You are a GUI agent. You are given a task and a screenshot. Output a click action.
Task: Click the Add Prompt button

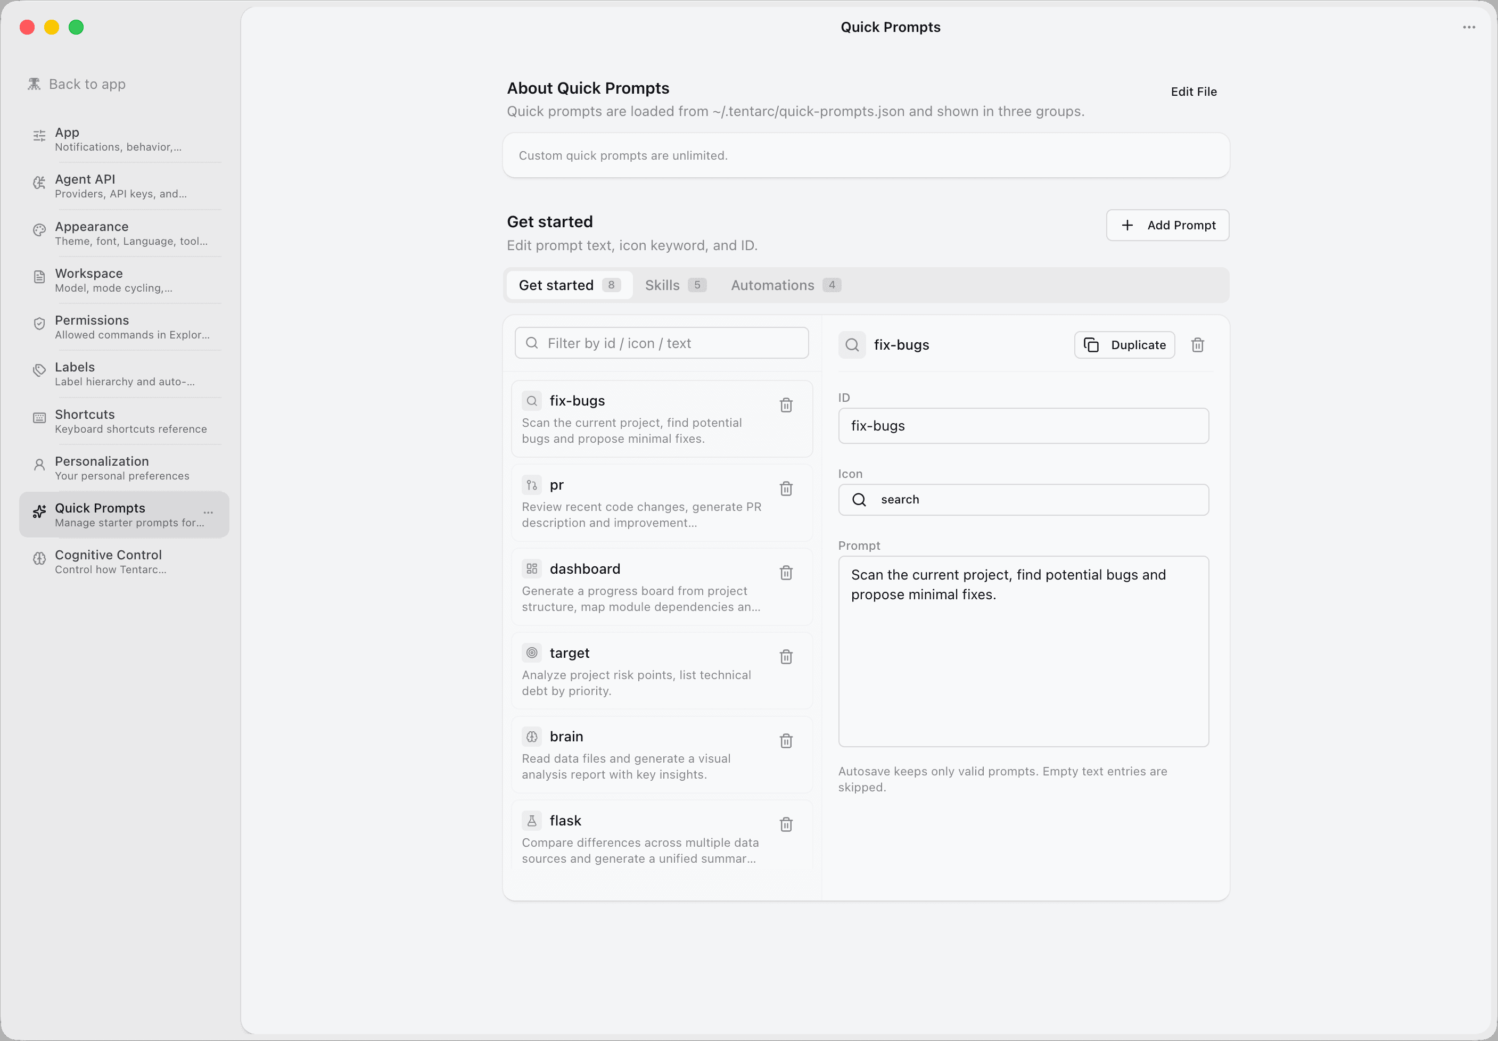pos(1167,225)
